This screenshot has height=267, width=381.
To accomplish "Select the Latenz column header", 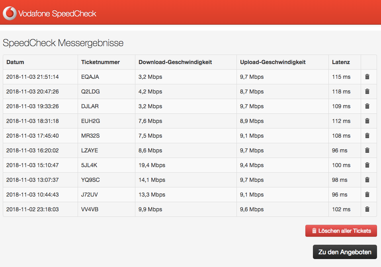I will pyautogui.click(x=341, y=62).
